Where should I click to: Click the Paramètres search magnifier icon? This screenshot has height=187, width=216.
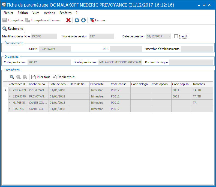click(12, 77)
